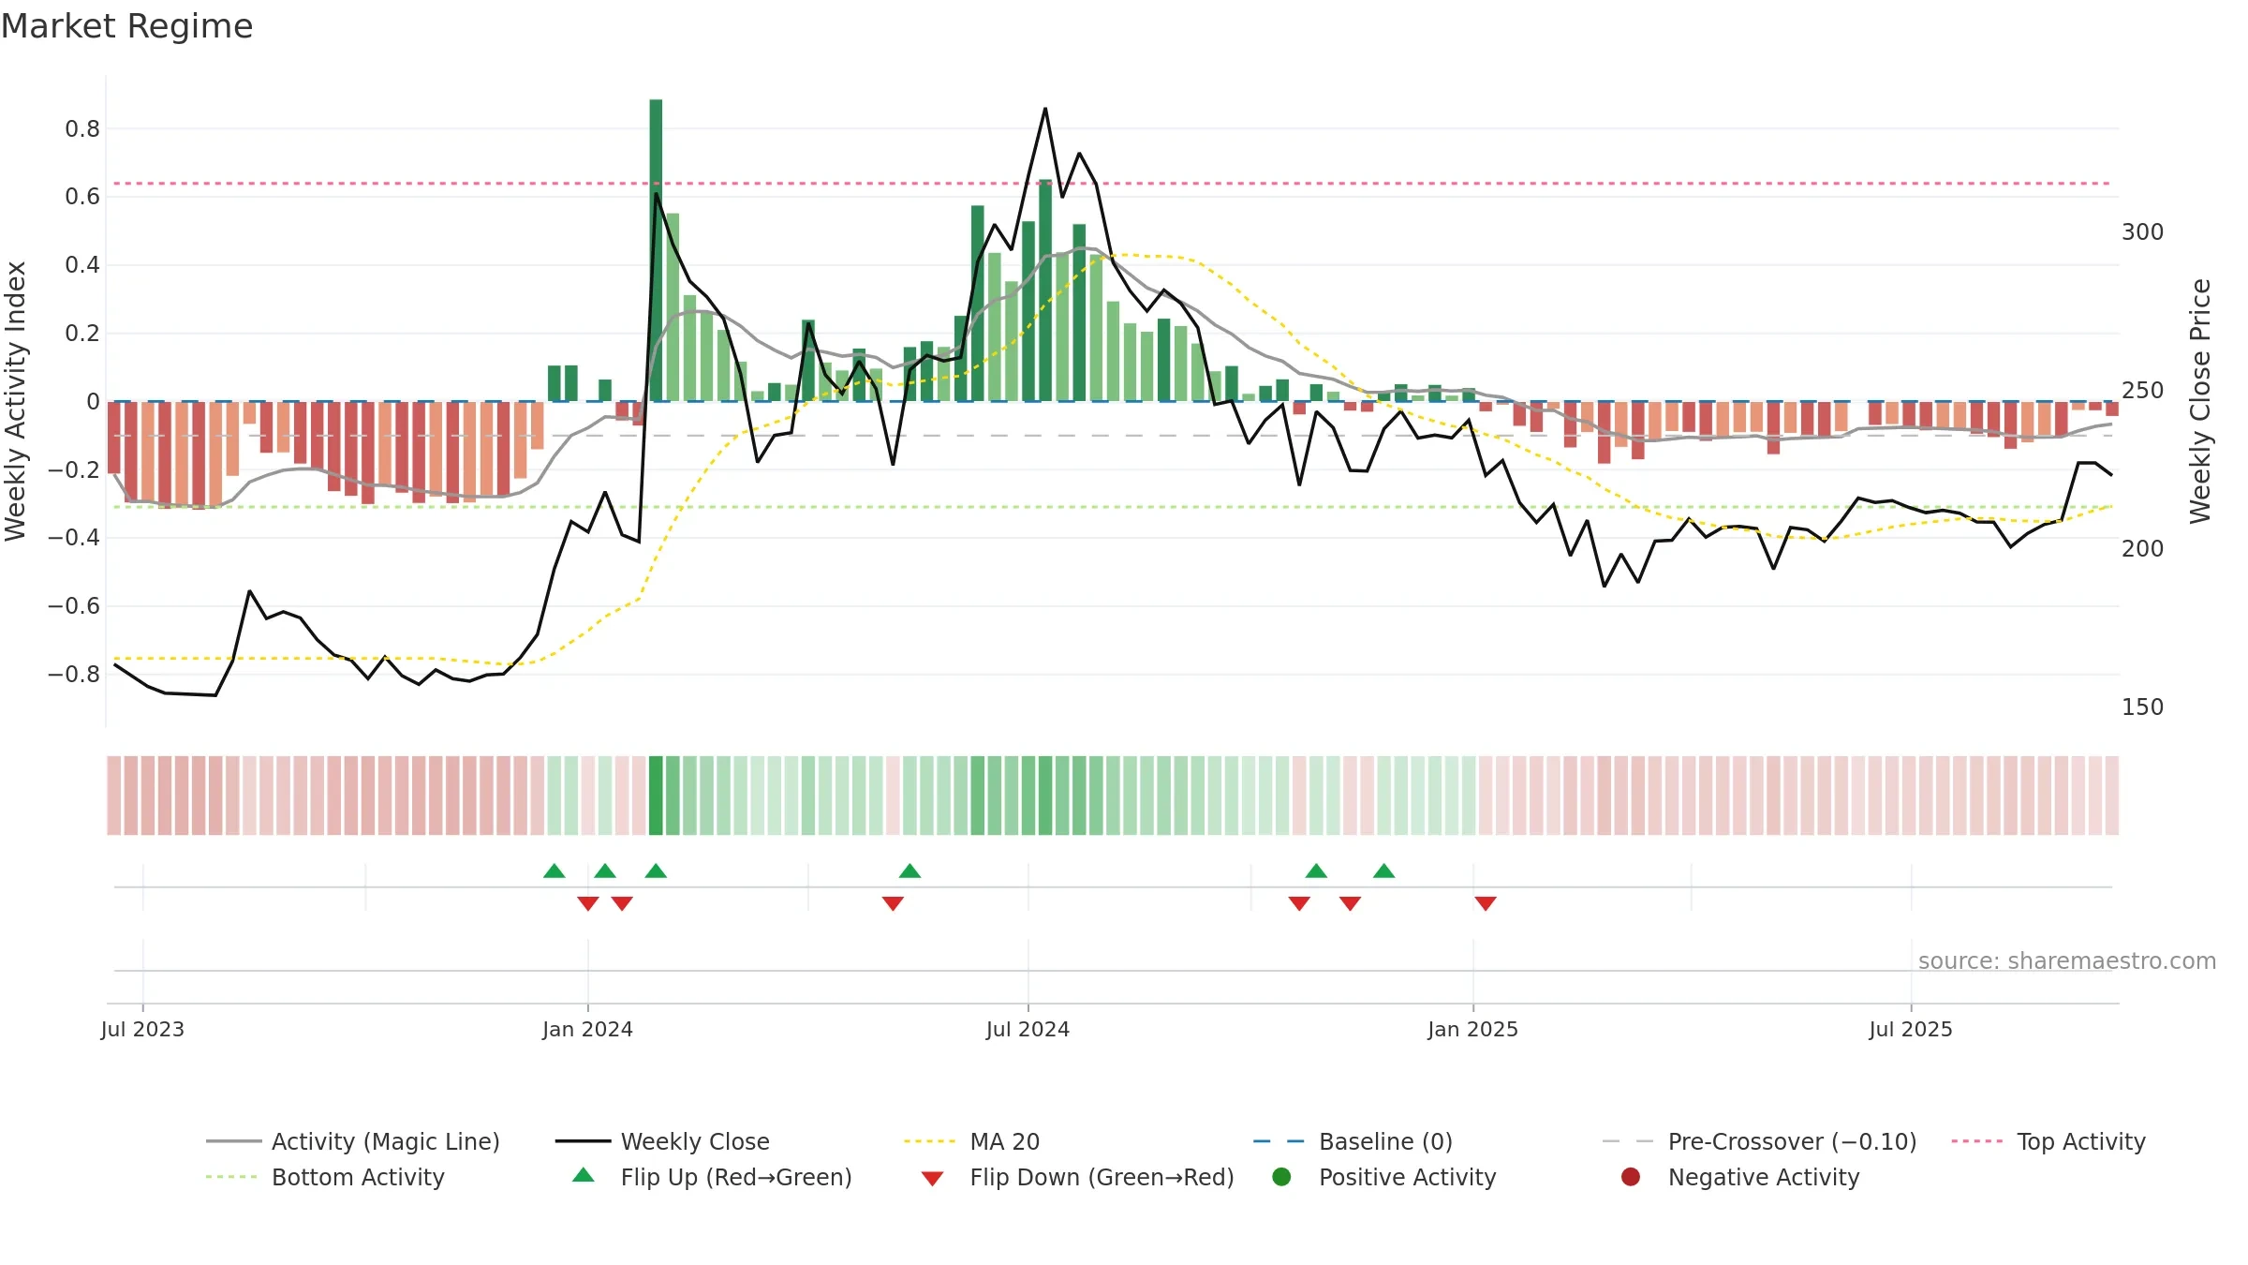
Task: Click the 0.4 tick on left axis
Action: point(82,265)
